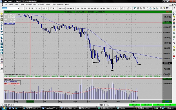The image size is (176, 110).
Task: Switch to 1-minute interval
Action: tap(26, 8)
